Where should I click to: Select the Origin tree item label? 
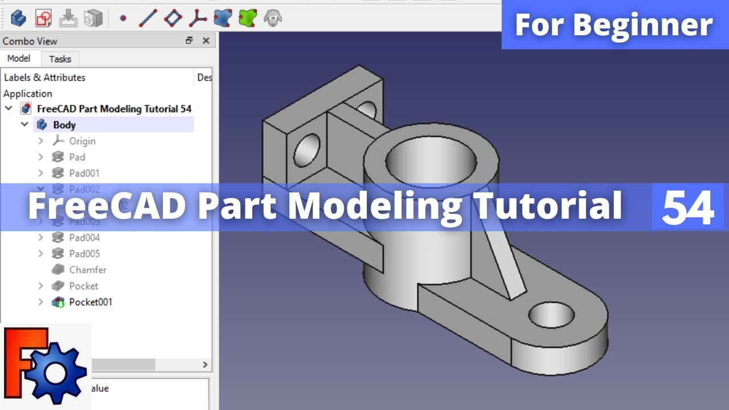(x=83, y=141)
